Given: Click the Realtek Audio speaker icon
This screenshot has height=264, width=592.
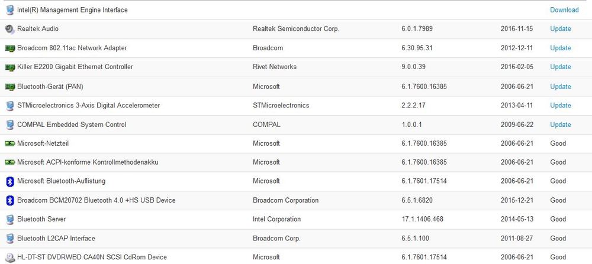Looking at the screenshot, I should pyautogui.click(x=9, y=29).
